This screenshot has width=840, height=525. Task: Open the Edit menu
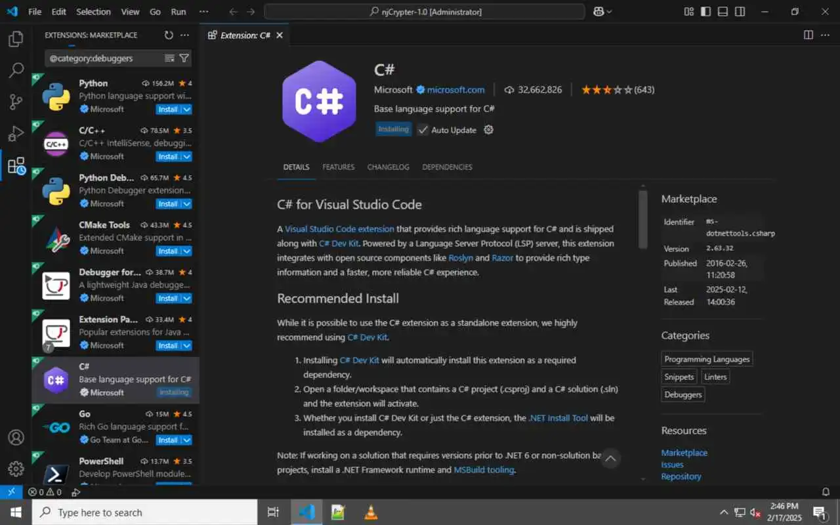coord(59,12)
